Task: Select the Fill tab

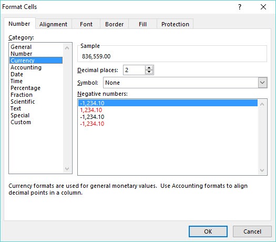Action: coord(142,24)
